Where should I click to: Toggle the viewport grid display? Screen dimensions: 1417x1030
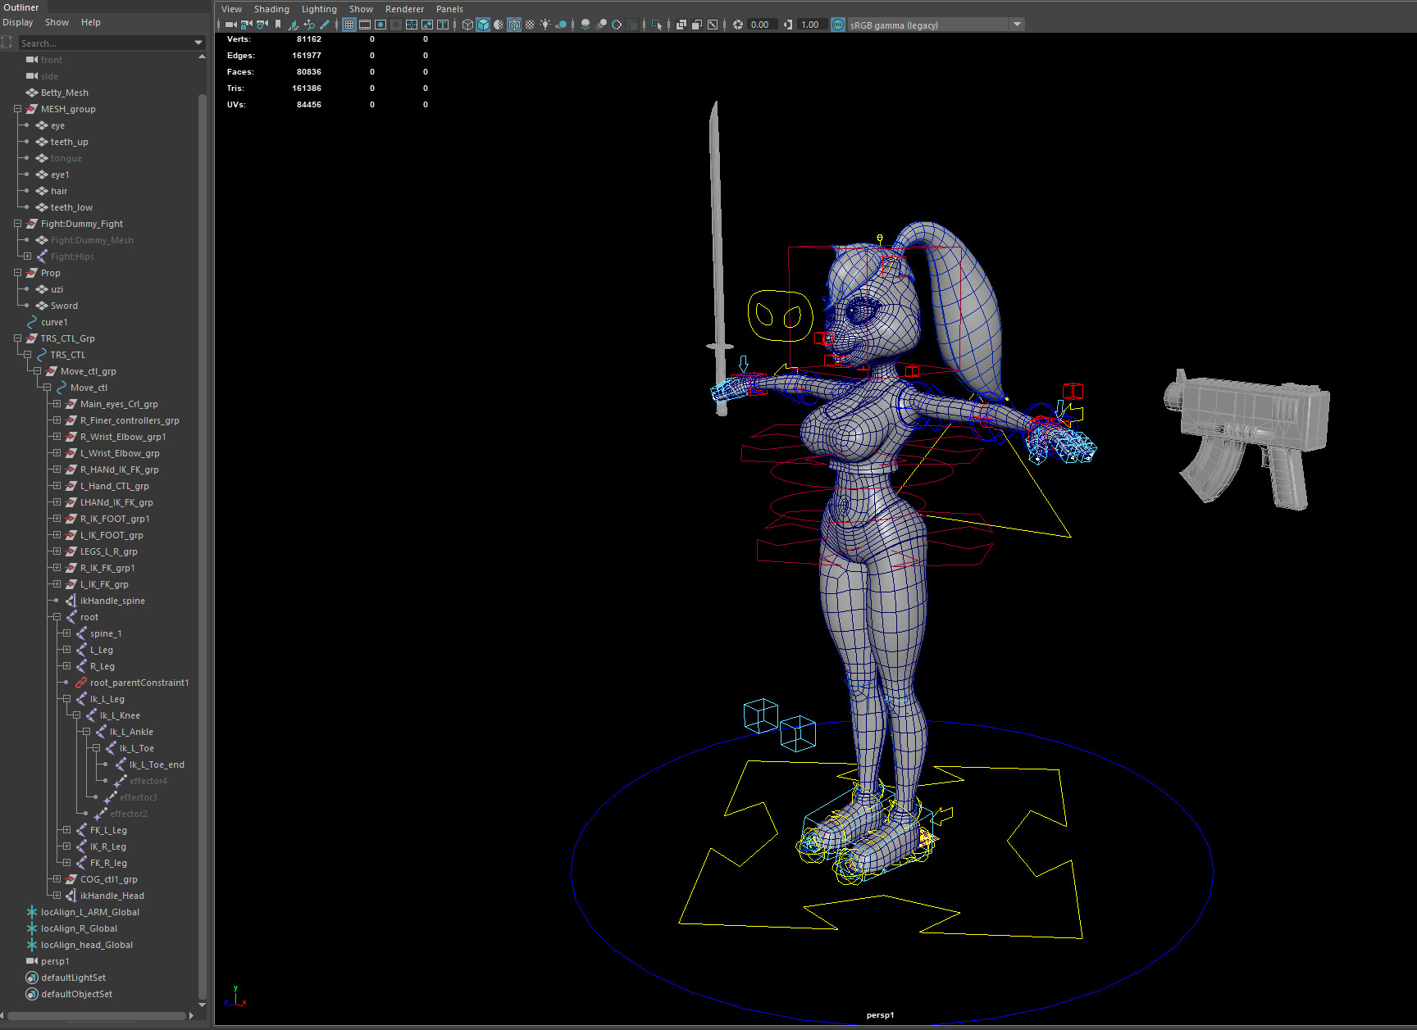[349, 25]
